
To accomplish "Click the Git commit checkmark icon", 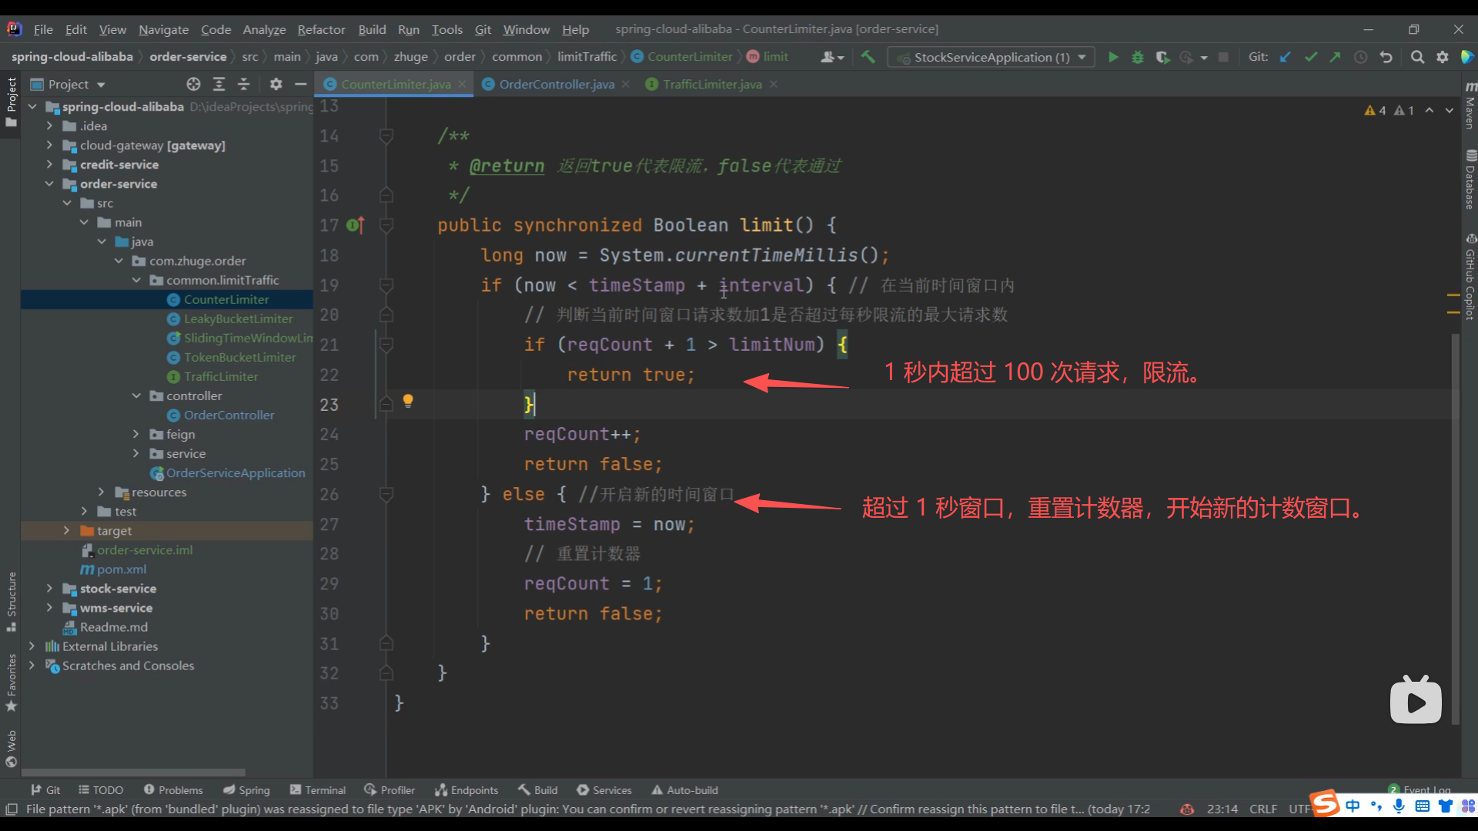I will coord(1311,57).
